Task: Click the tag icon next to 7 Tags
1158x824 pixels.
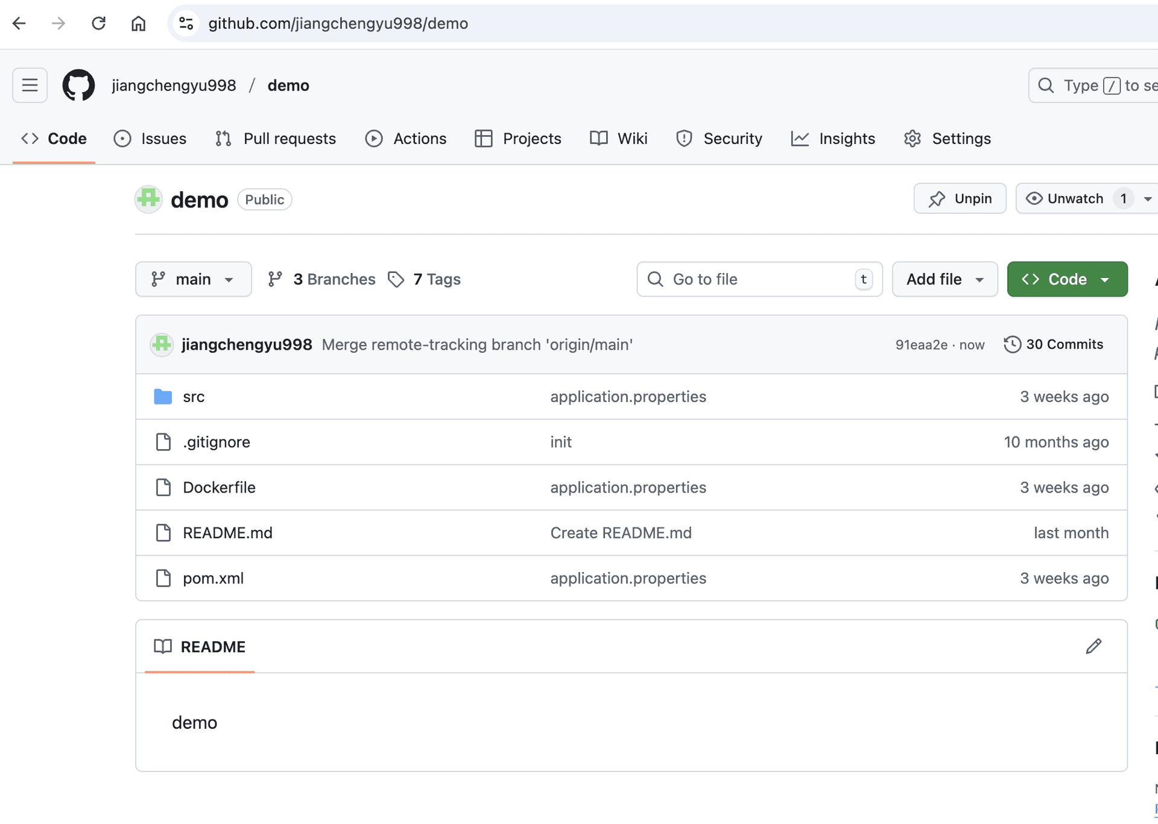Action: (397, 279)
